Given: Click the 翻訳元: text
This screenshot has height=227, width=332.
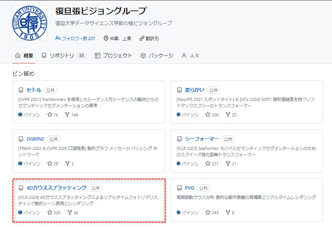Looking at the screenshot, I should (152, 39).
